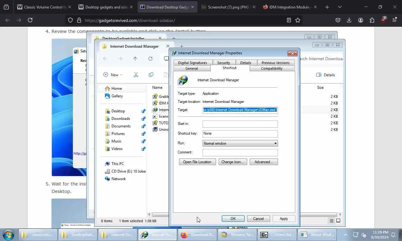Screen dimensions: 402x241
Task: Click the Open File Location button
Action: click(x=197, y=162)
